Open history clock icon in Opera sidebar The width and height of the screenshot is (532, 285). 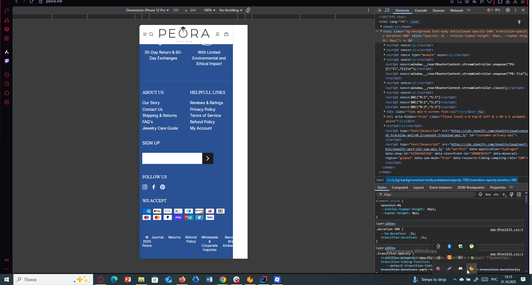click(7, 84)
